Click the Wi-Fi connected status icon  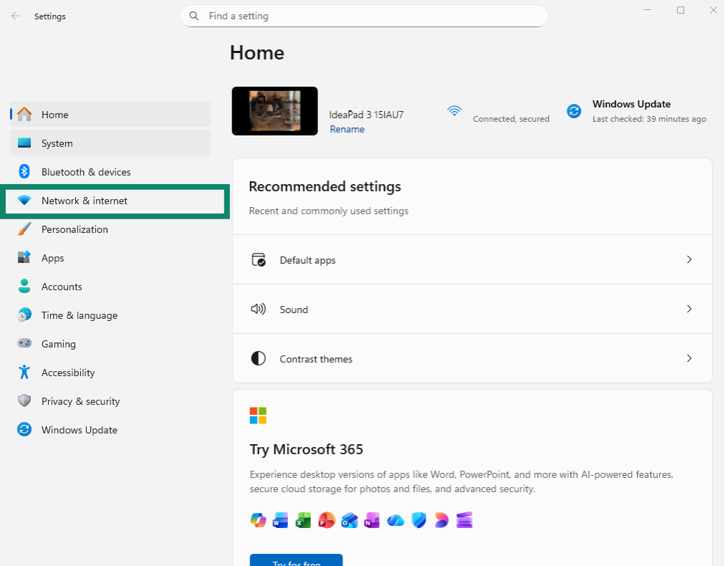454,110
